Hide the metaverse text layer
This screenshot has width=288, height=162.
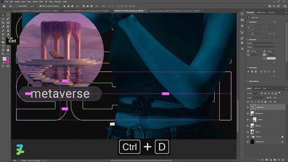(x=247, y=107)
